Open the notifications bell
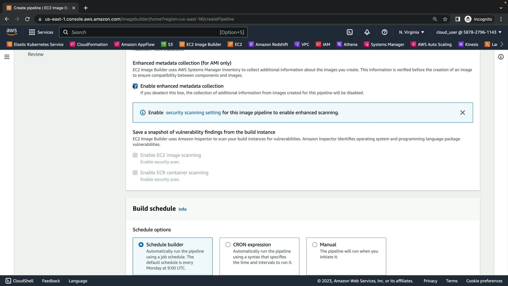This screenshot has height=286, width=508. click(367, 32)
